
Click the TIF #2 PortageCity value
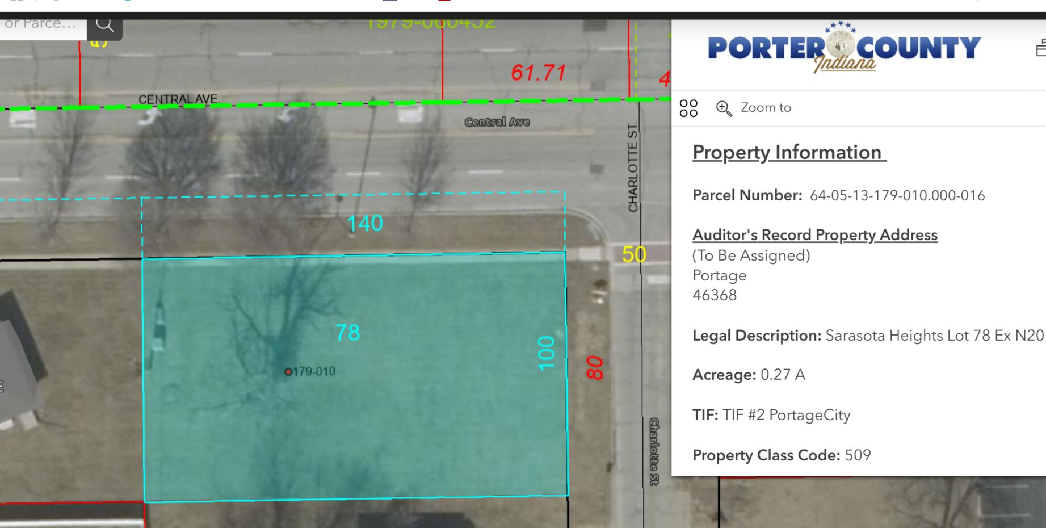pos(787,416)
